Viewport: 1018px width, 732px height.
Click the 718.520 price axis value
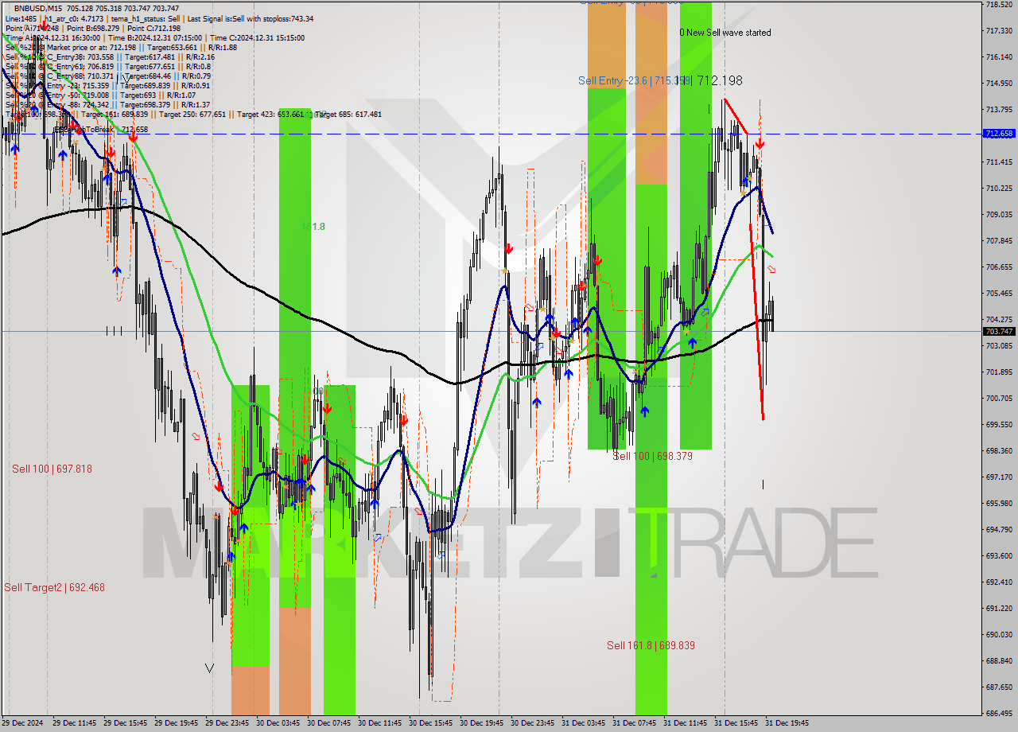[x=999, y=5]
